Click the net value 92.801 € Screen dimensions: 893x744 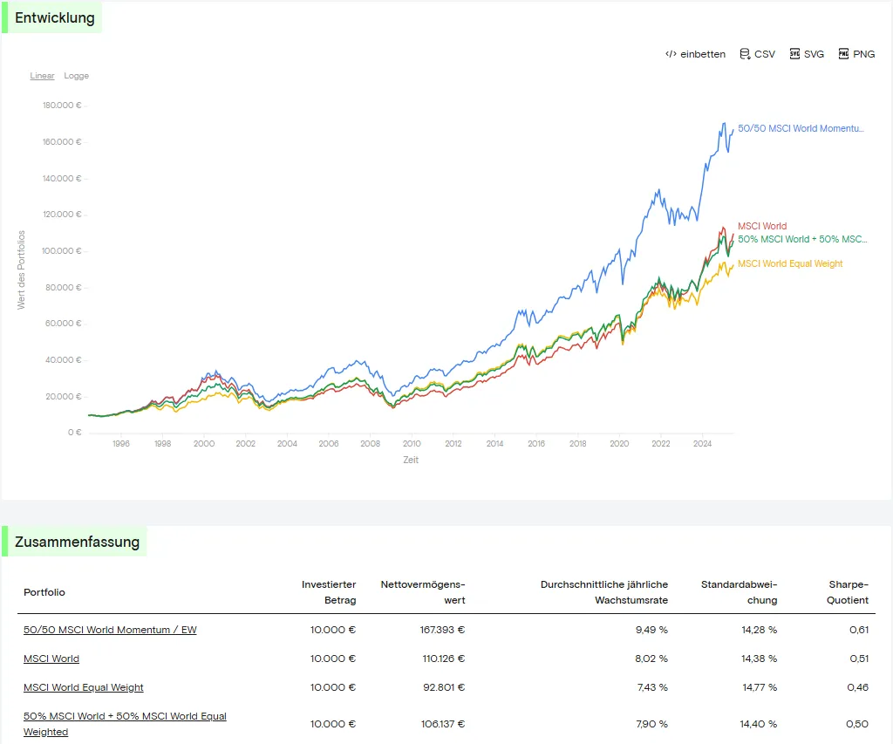444,687
